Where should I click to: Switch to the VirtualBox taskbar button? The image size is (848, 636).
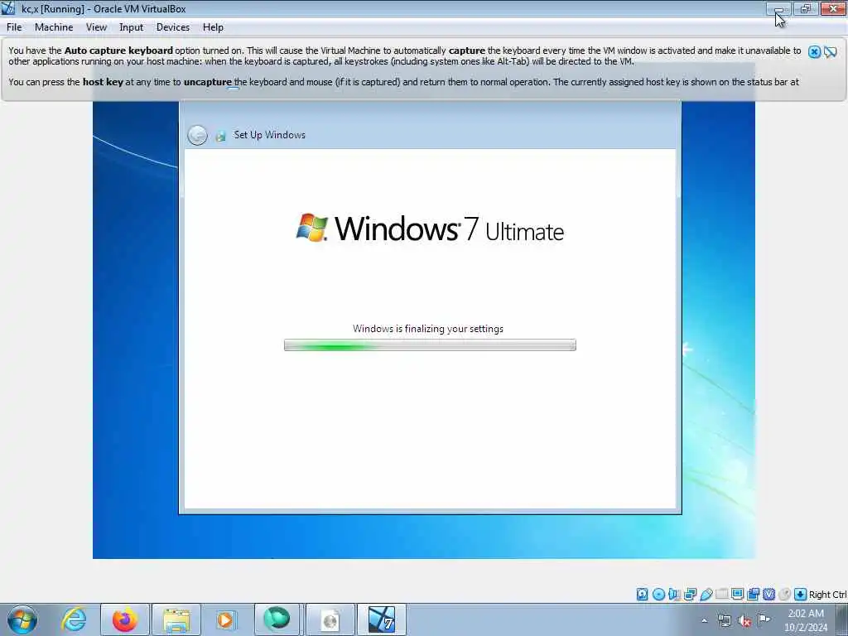(381, 619)
